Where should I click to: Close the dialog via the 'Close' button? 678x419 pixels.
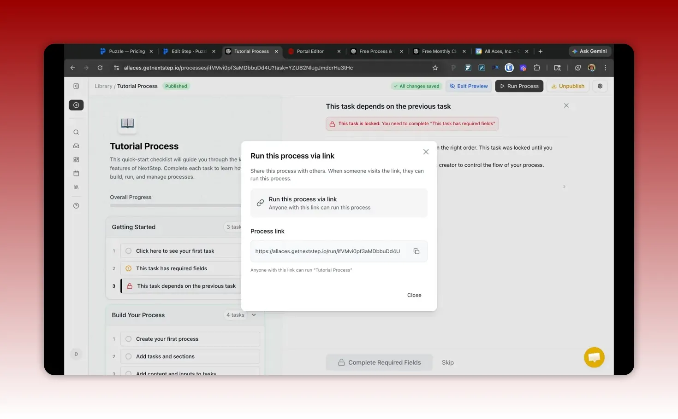pos(414,295)
